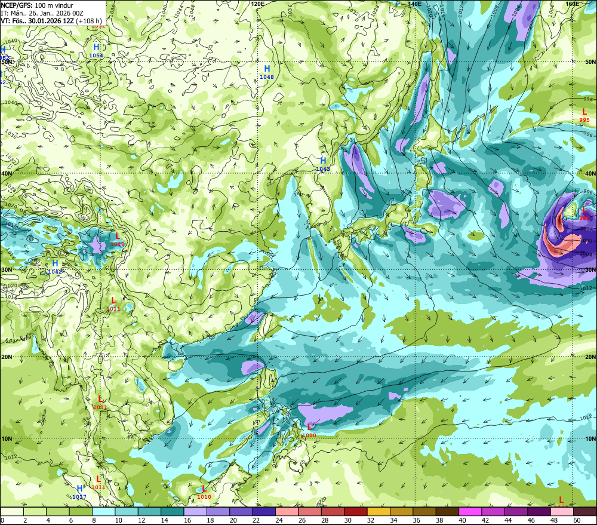Click the 30N label on right edge
The image size is (597, 525).
pyautogui.click(x=590, y=269)
